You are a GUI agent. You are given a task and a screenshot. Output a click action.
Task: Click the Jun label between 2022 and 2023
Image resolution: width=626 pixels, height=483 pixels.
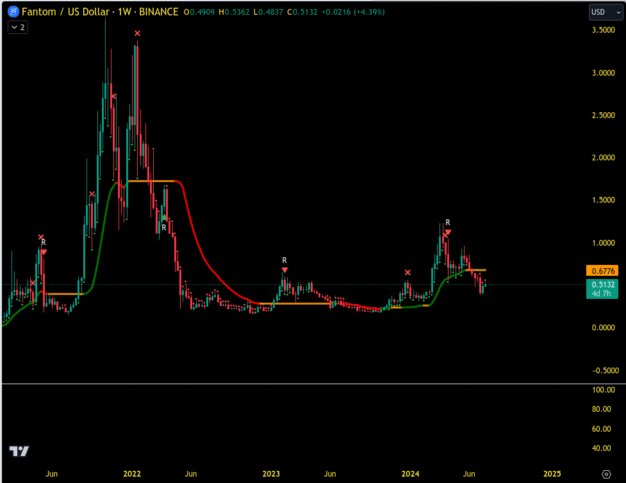coord(191,474)
